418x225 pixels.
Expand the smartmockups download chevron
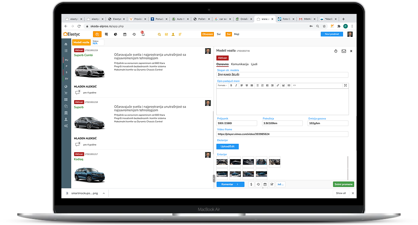click(104, 193)
